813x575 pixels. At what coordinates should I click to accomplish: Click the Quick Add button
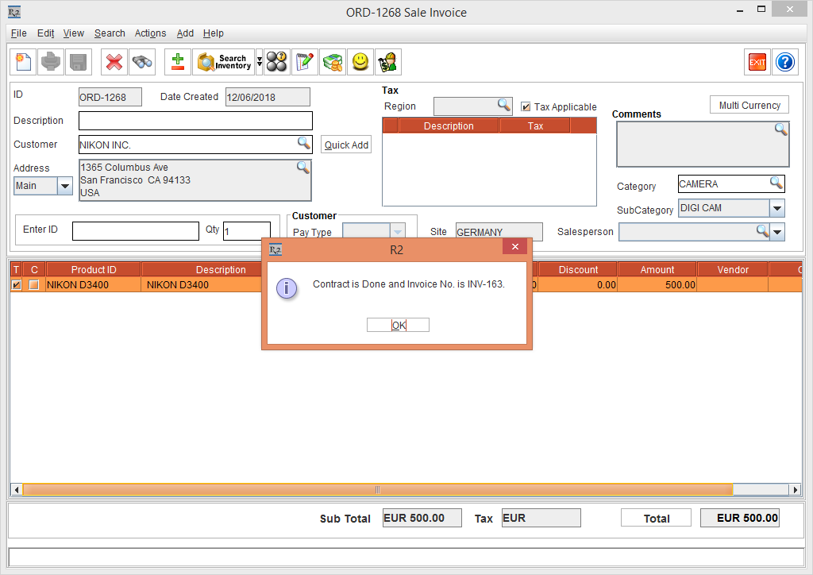(x=346, y=145)
